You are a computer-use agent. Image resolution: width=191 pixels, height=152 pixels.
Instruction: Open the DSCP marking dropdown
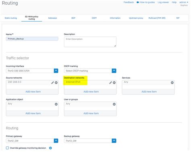[114, 71]
